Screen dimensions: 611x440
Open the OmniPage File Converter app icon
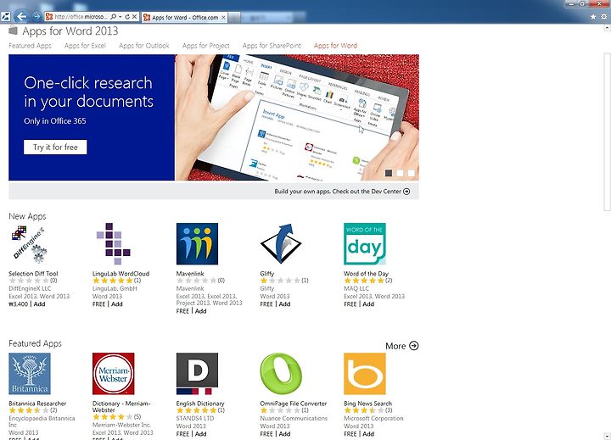(281, 374)
